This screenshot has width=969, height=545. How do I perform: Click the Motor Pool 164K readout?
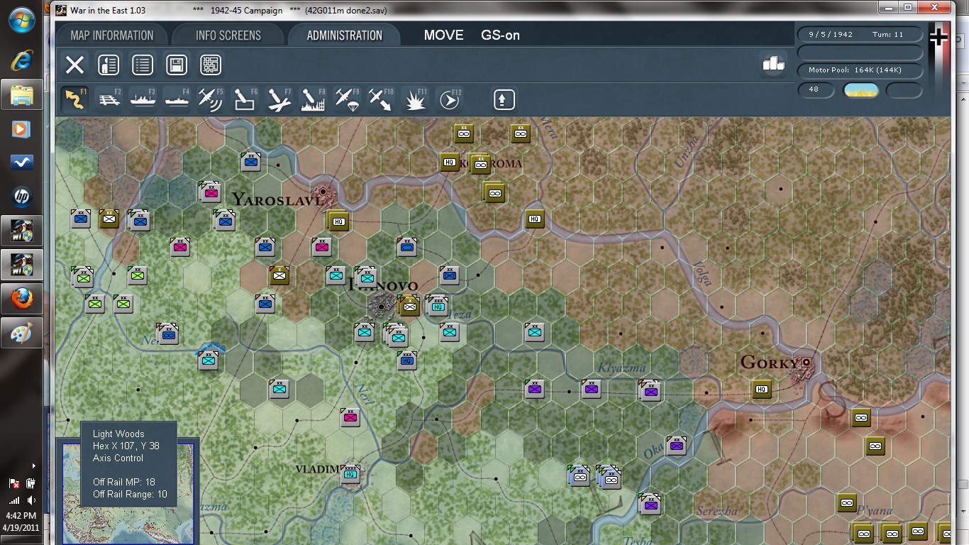coord(860,70)
